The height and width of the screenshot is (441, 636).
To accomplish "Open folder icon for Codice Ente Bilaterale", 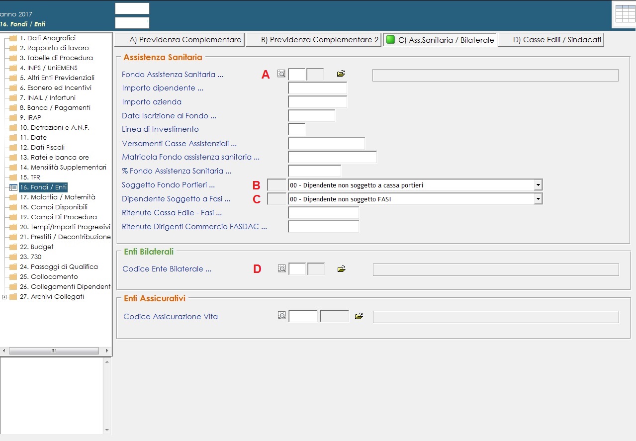I will click(341, 269).
